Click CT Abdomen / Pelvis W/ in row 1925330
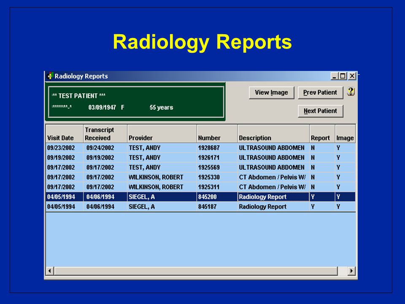This screenshot has height=304, width=405. coord(273,177)
